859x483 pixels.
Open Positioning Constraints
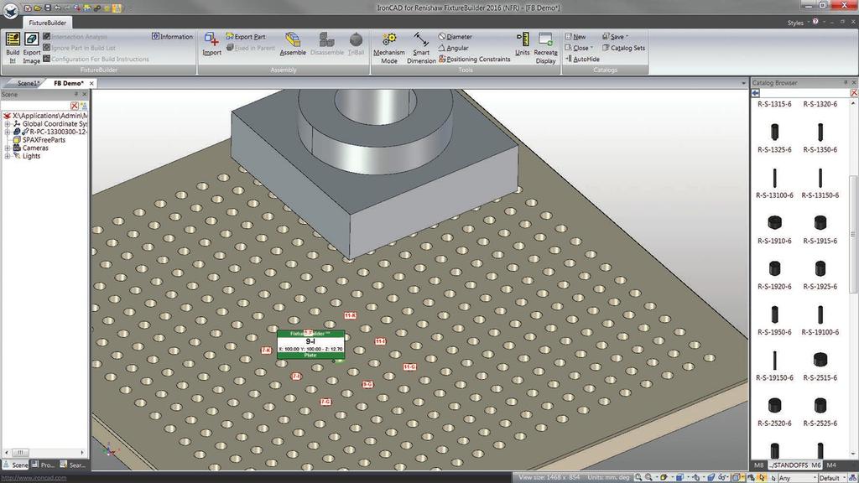475,59
